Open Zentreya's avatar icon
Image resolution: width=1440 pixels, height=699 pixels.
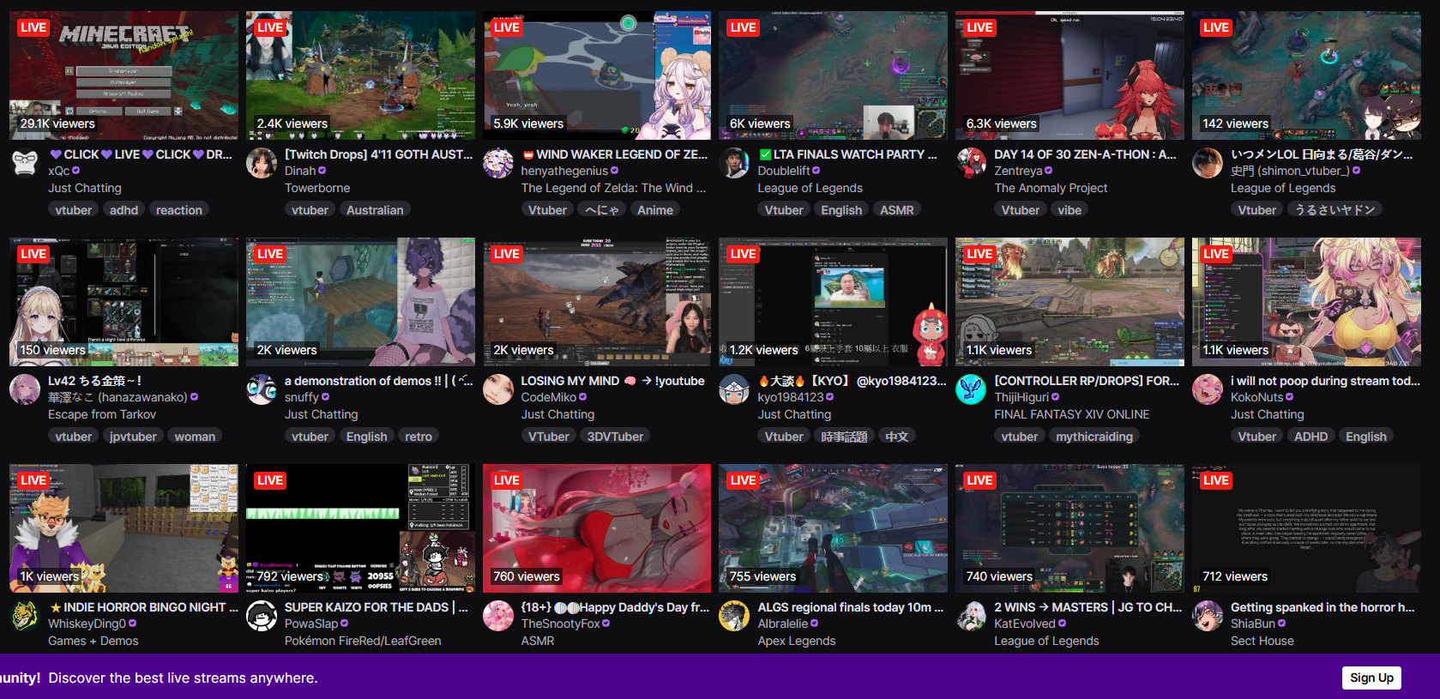click(x=971, y=163)
